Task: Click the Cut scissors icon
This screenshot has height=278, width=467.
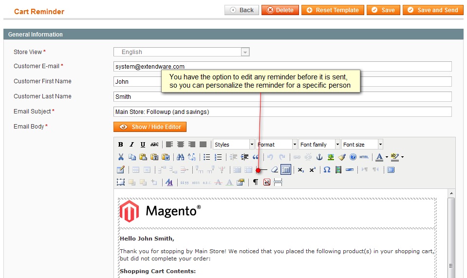Action: [121, 157]
